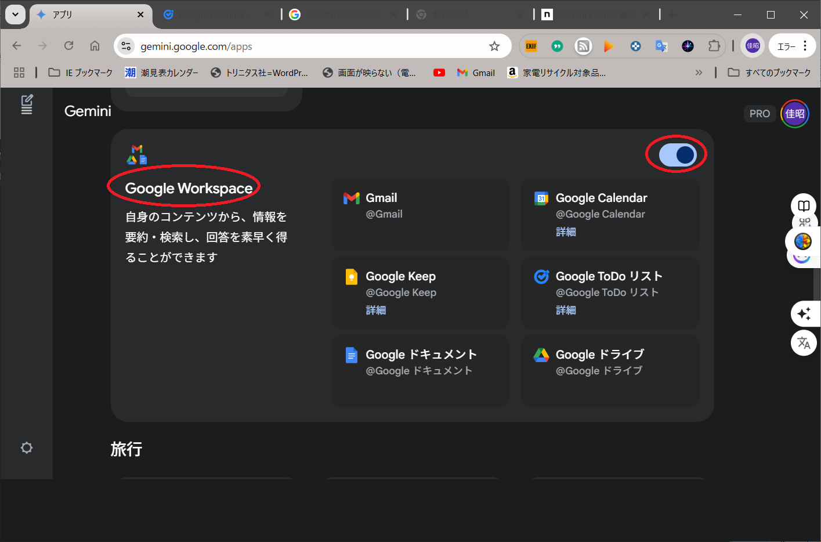Open the Google ToDo リスト card
The height and width of the screenshot is (542, 821).
[610, 292]
